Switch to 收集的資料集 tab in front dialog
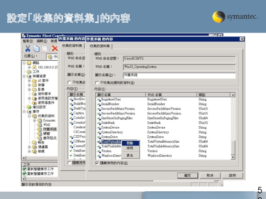This screenshot has width=266, height=199. coord(100,46)
